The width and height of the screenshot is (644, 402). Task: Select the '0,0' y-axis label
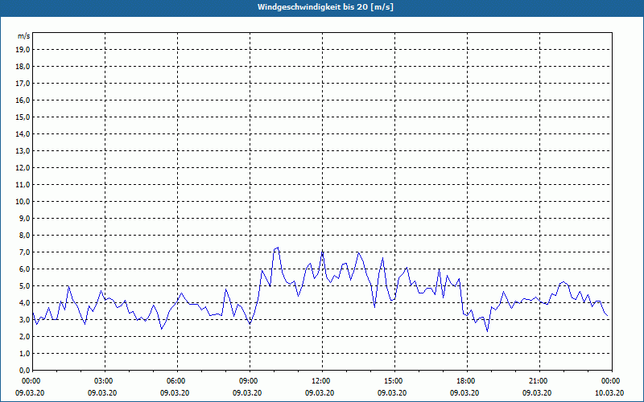point(24,370)
